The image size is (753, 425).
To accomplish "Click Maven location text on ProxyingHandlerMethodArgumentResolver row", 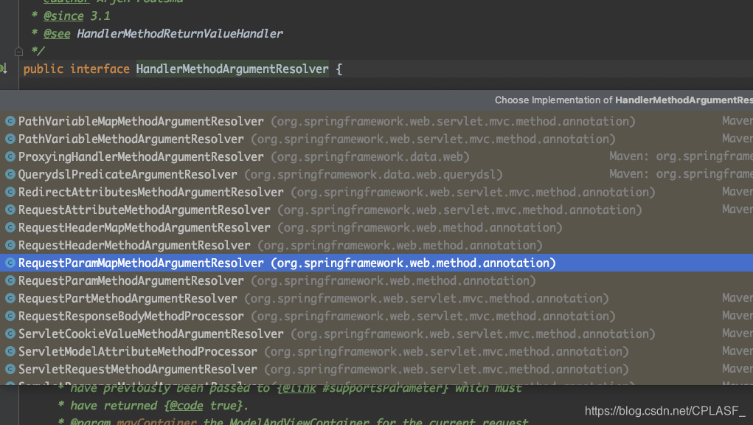I will pos(681,156).
